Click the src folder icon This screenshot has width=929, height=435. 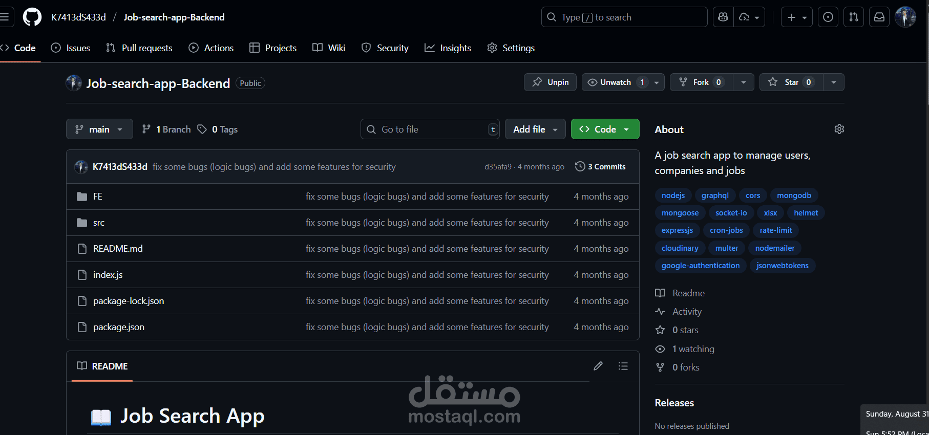[x=82, y=223]
